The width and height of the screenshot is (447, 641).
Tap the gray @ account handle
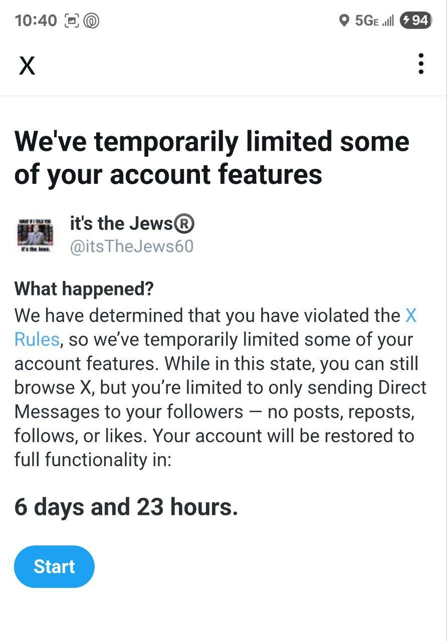[131, 247]
